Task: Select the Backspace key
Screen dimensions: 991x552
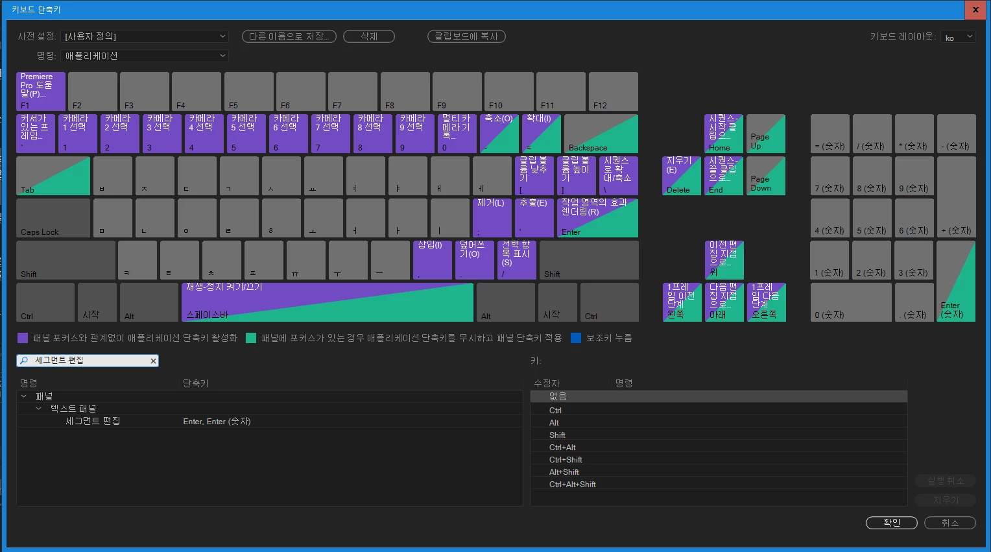Action: [601, 134]
